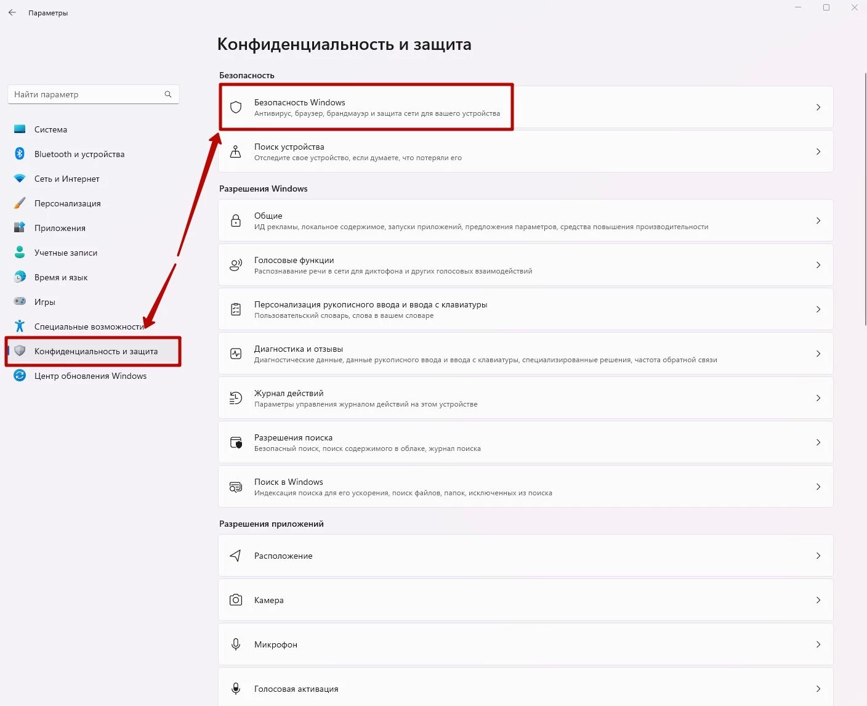Click the Find a setting search field
867x706 pixels.
click(86, 94)
